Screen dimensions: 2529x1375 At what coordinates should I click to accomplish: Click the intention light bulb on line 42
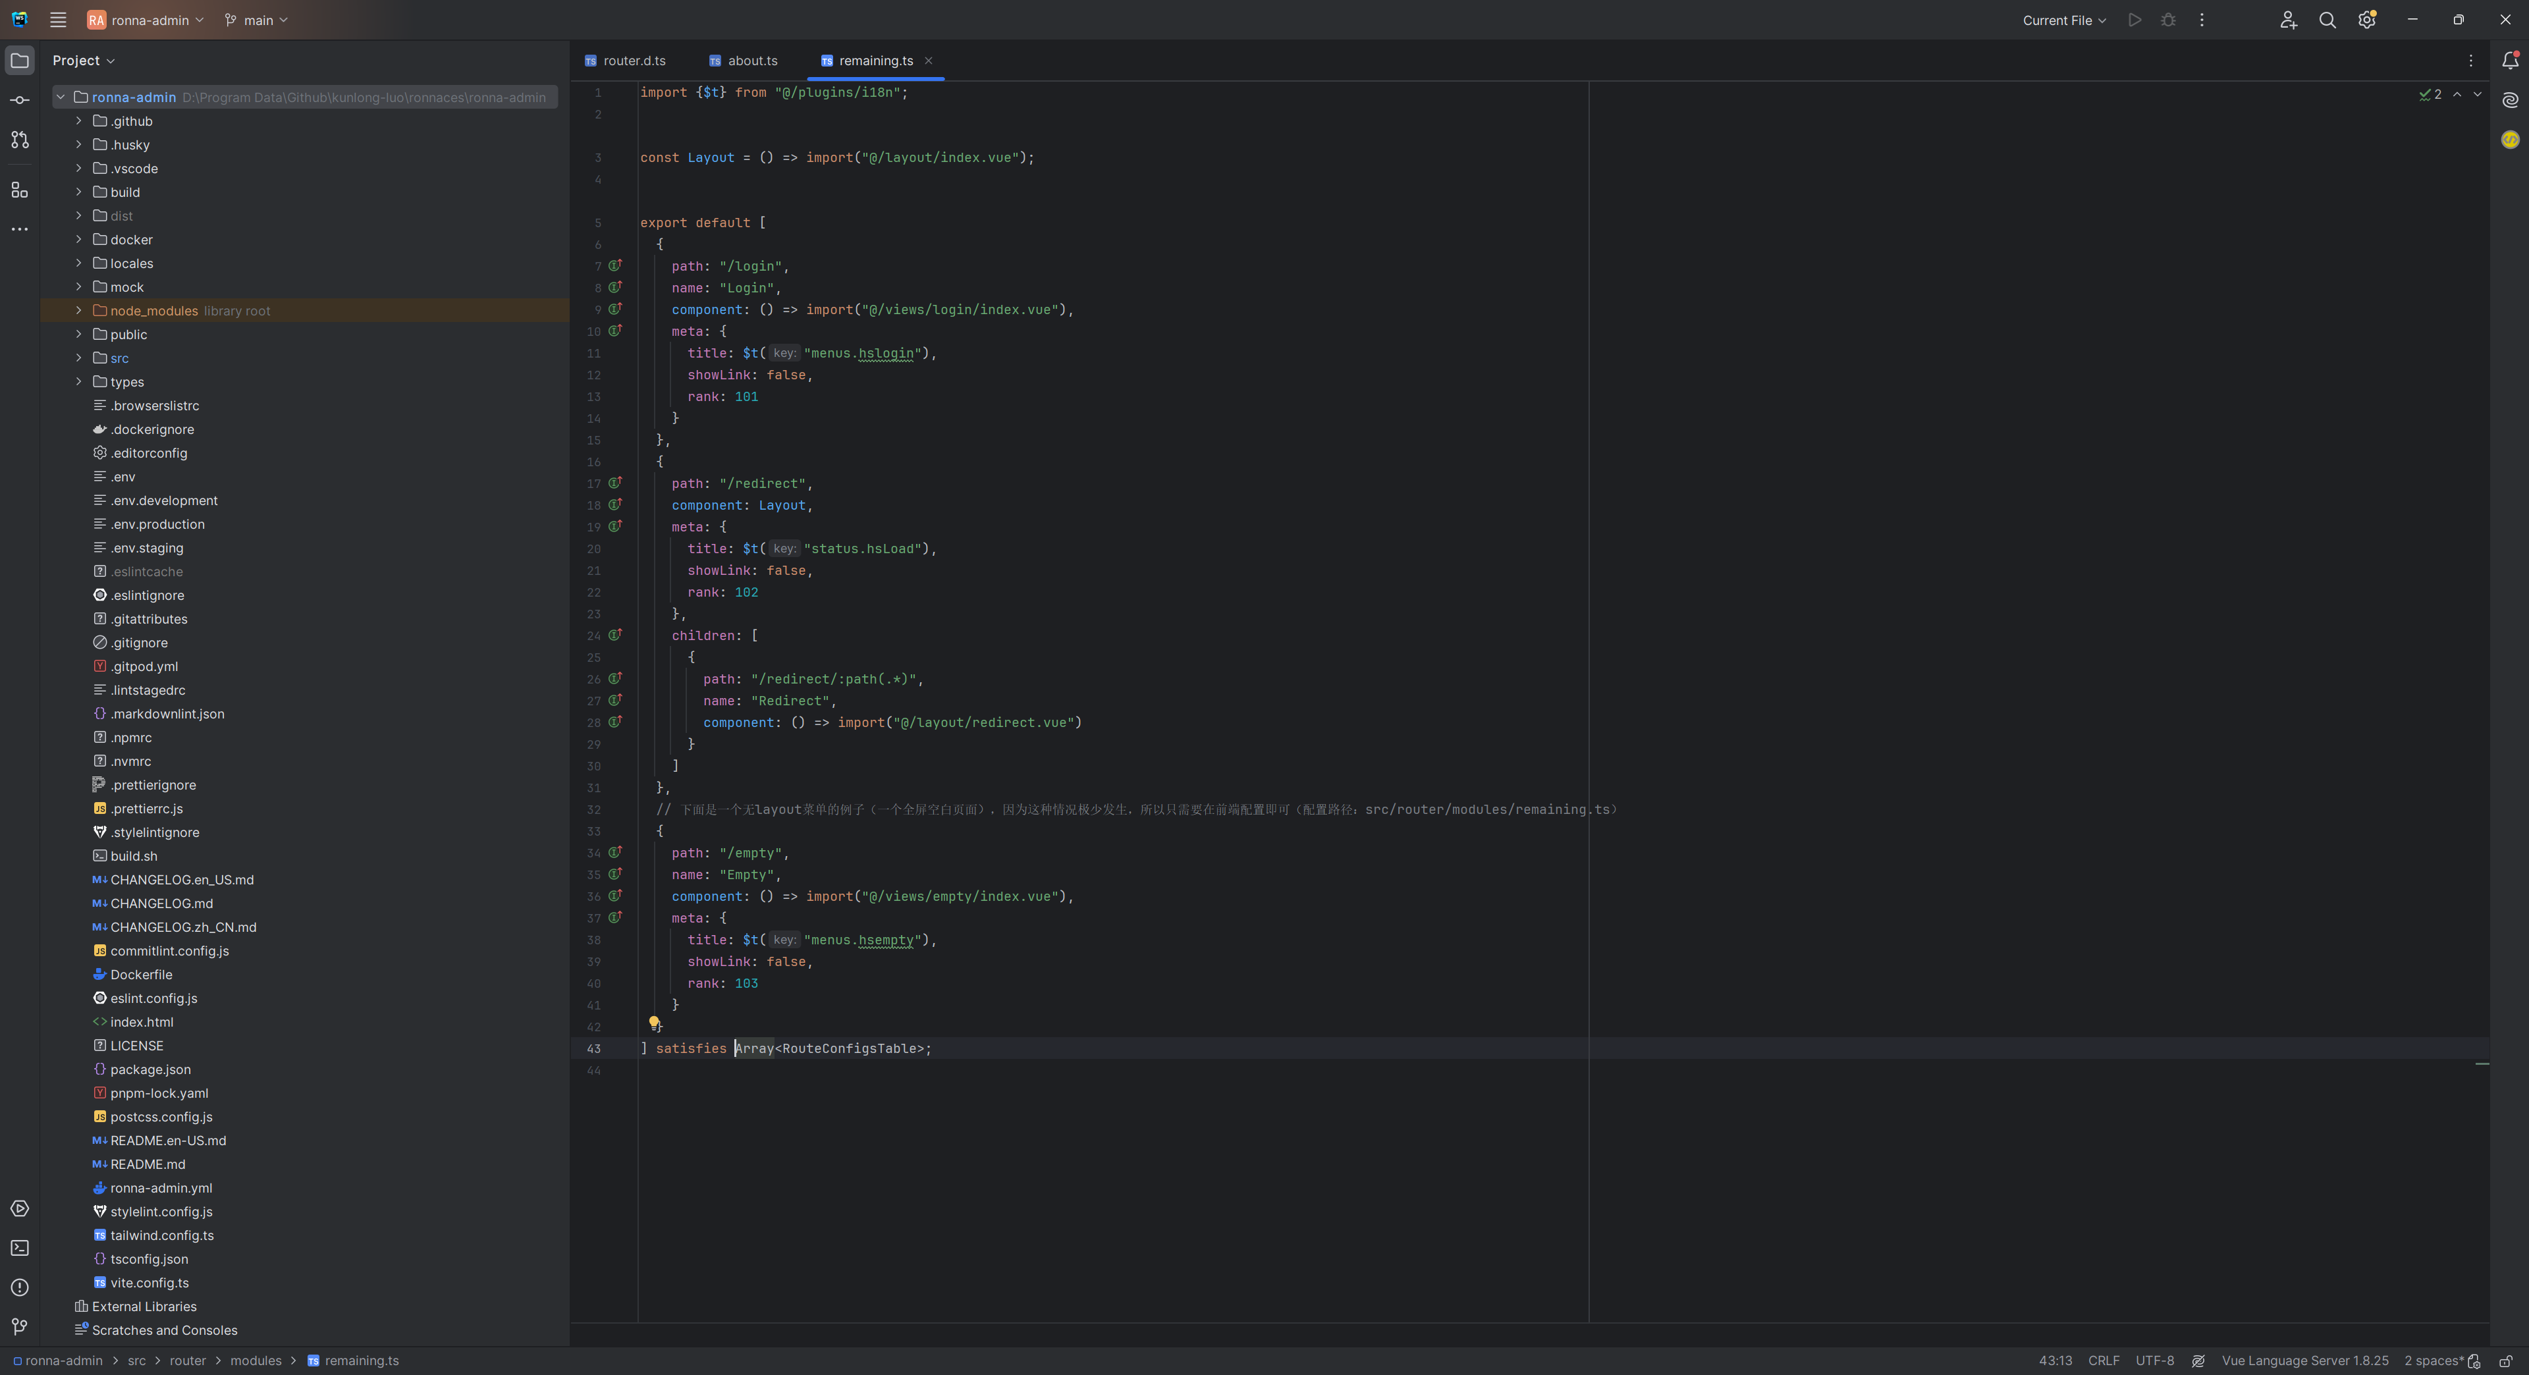click(x=654, y=1023)
